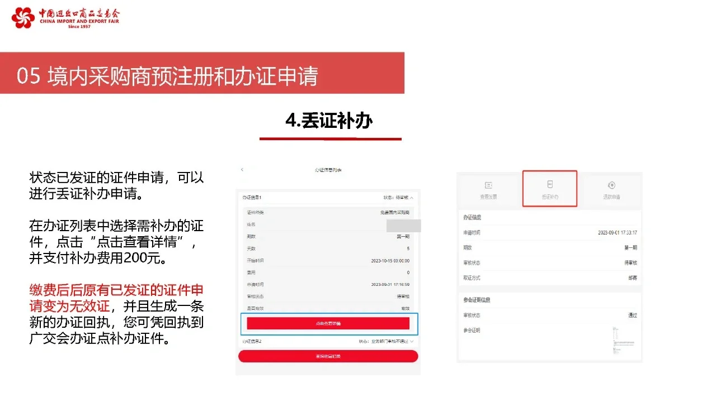Click the China Import and Export Fair logo
Image resolution: width=716 pixels, height=402 pixels.
tap(63, 18)
